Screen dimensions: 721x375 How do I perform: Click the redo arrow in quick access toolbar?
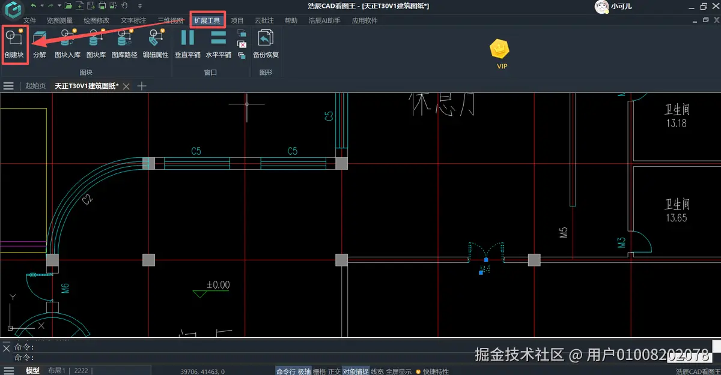point(51,6)
